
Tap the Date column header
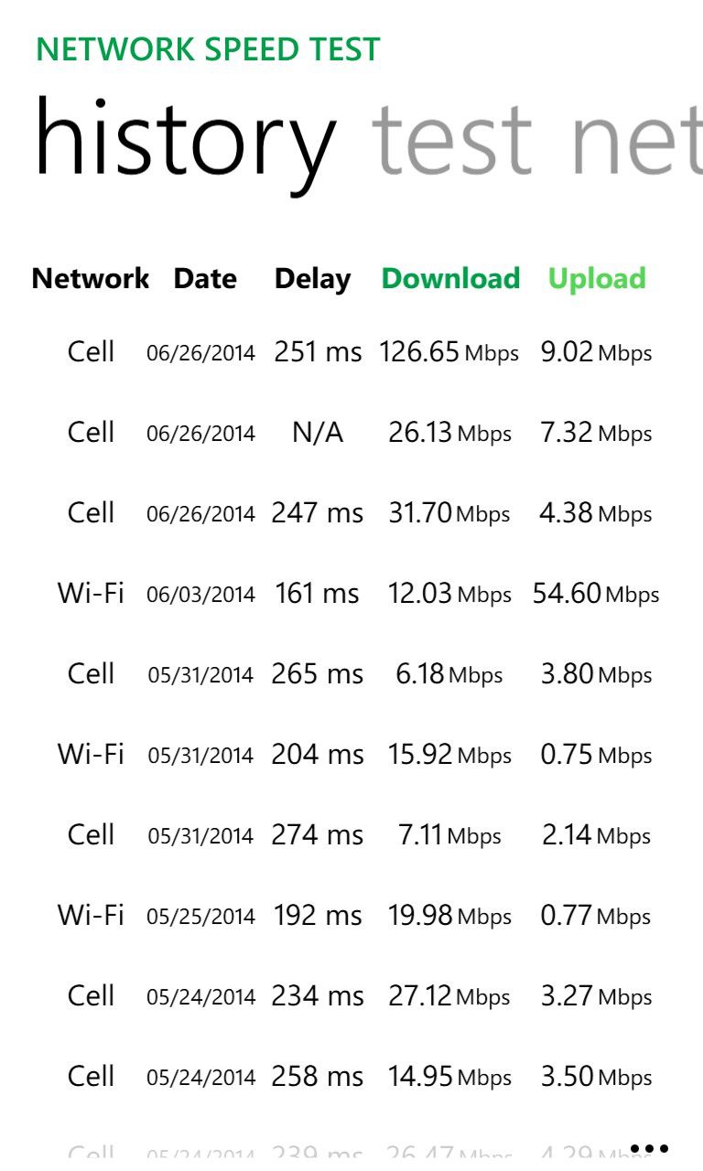(205, 278)
